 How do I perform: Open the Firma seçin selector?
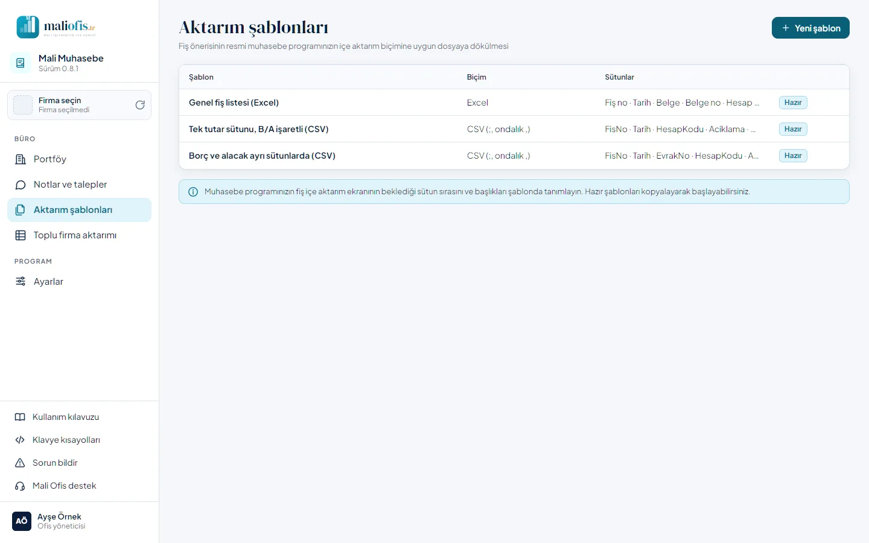click(79, 105)
